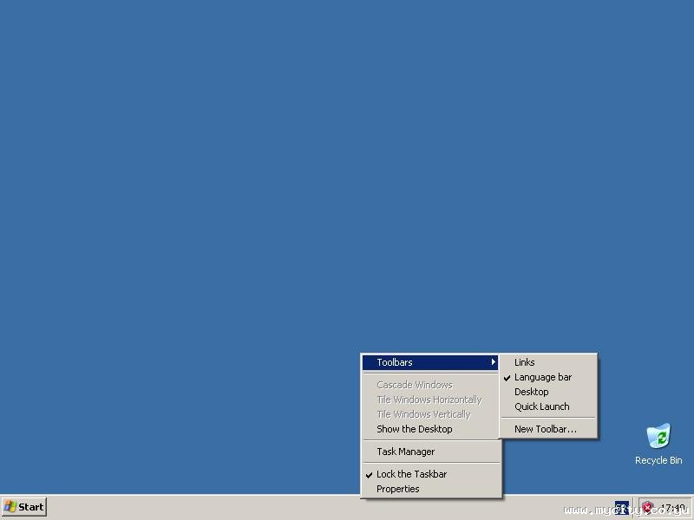The height and width of the screenshot is (520, 694).
Task: Open Task Manager from context menu
Action: [x=432, y=452]
